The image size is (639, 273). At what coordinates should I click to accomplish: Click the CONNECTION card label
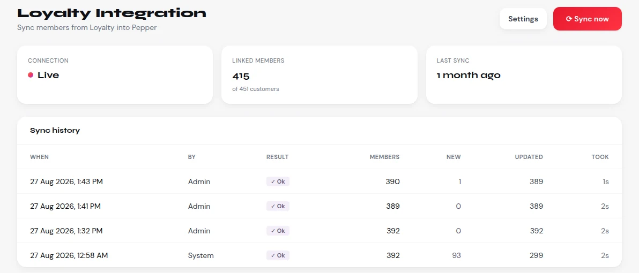(x=48, y=60)
